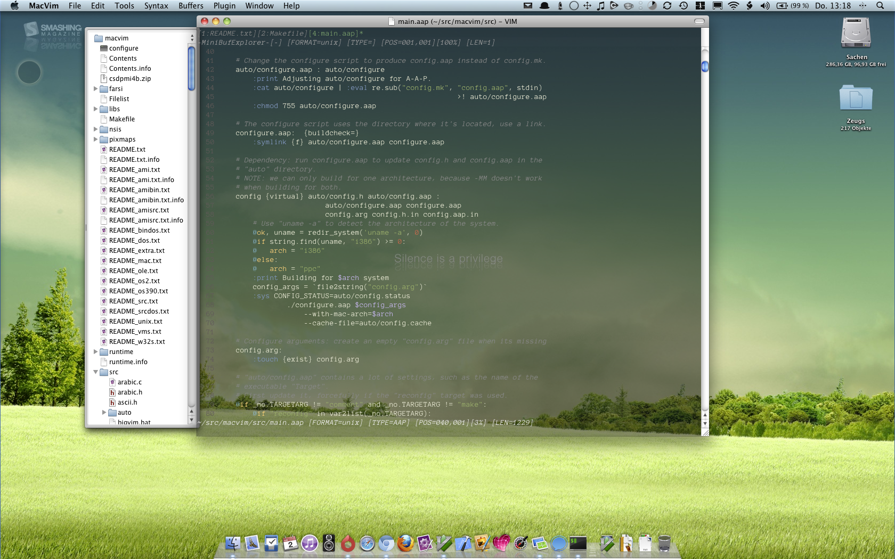Image resolution: width=895 pixels, height=559 pixels.
Task: Open the Tools menu
Action: 124,6
